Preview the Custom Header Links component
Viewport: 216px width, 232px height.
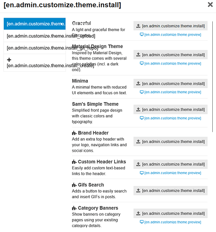click(x=170, y=173)
